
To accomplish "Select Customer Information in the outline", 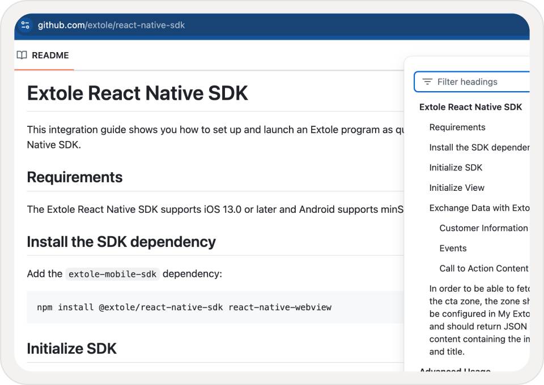I will pyautogui.click(x=483, y=228).
